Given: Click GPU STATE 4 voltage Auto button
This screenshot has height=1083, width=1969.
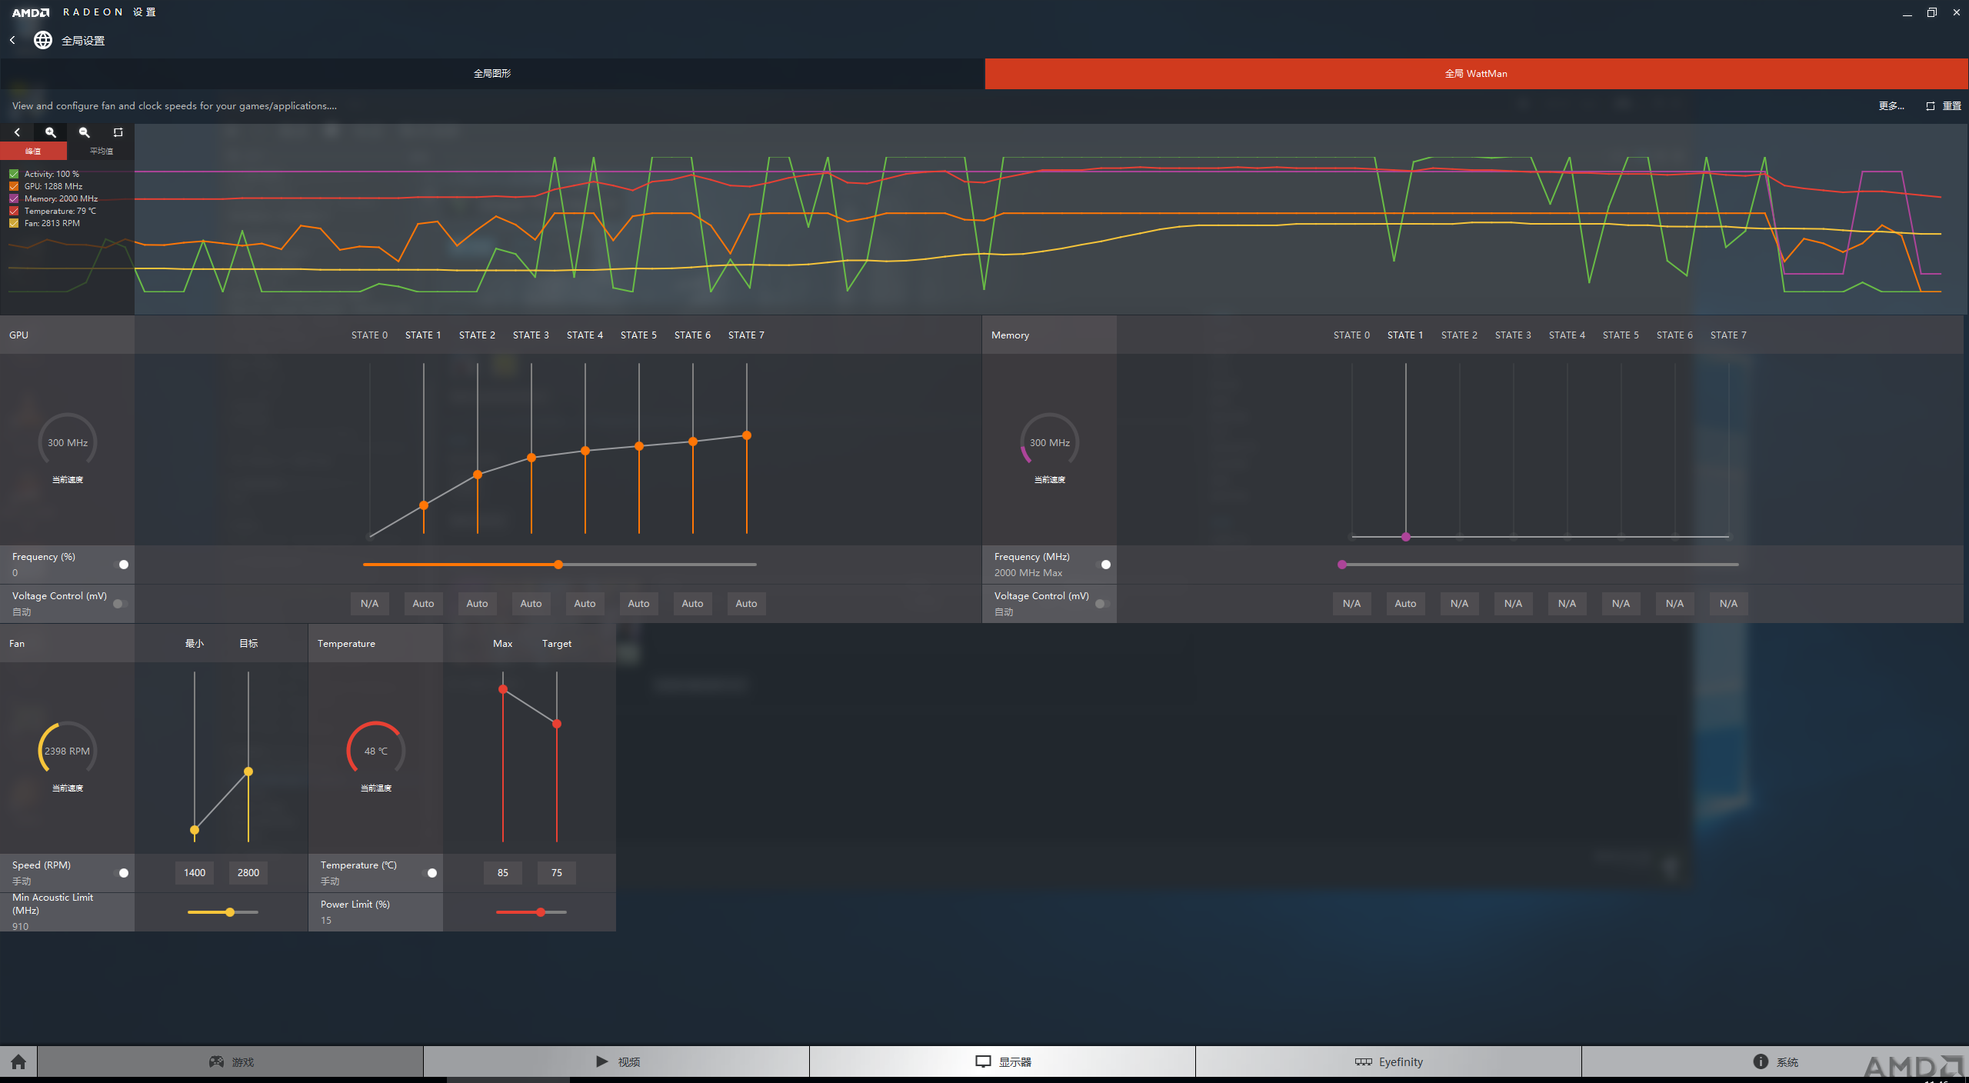Looking at the screenshot, I should 585,604.
